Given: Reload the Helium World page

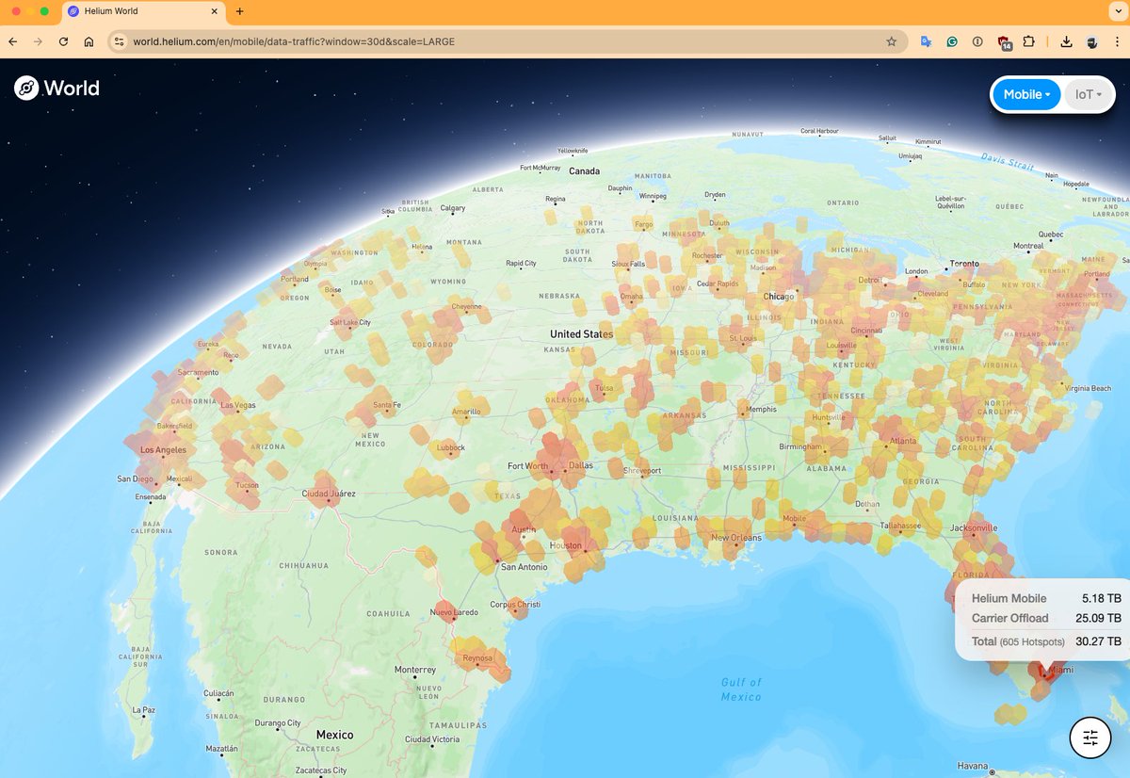Looking at the screenshot, I should click(63, 41).
